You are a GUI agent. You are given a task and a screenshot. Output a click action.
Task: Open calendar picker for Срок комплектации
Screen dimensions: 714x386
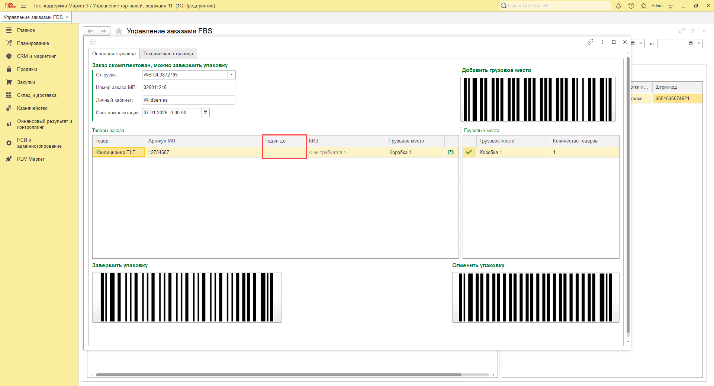pos(205,112)
